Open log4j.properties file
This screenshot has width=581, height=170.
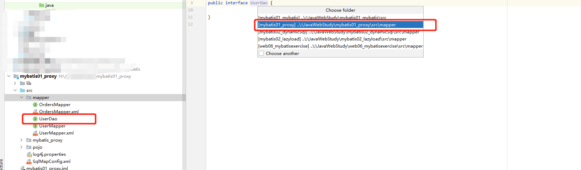tap(49, 154)
